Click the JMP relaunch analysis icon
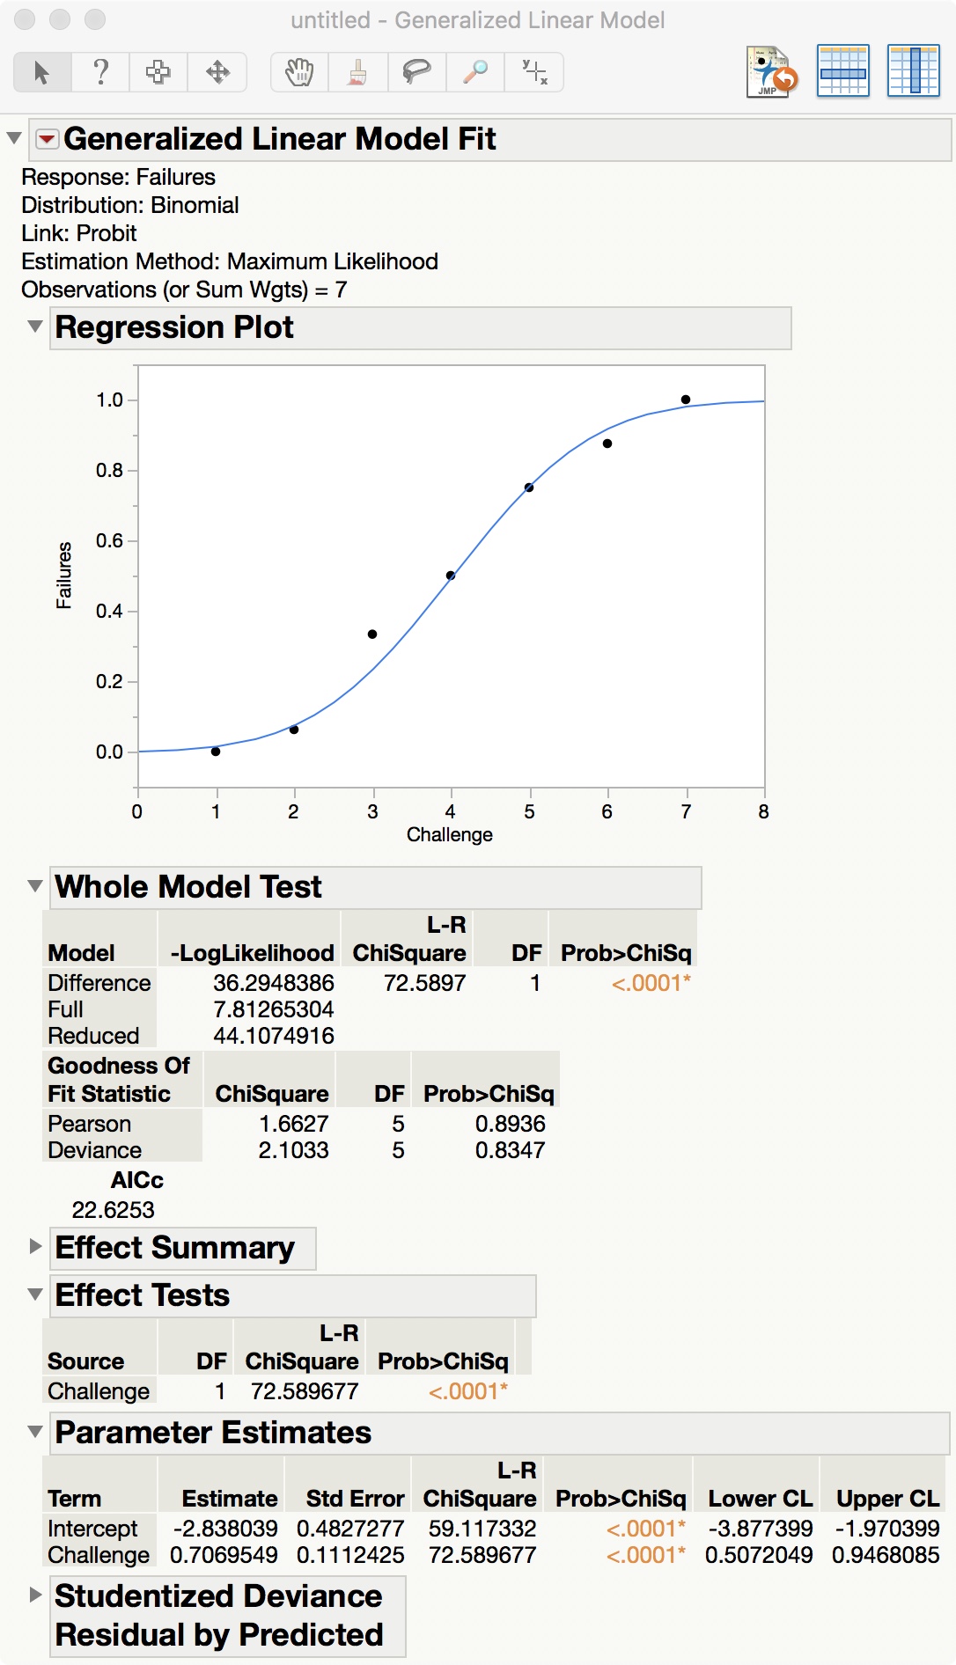This screenshot has height=1665, width=956. 771,71
